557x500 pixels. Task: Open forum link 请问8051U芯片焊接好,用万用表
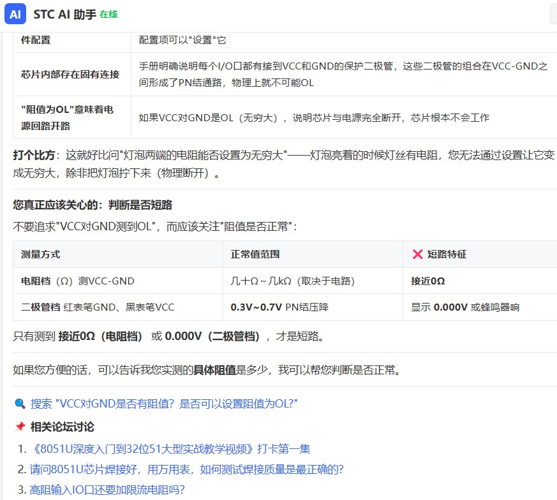tap(186, 469)
